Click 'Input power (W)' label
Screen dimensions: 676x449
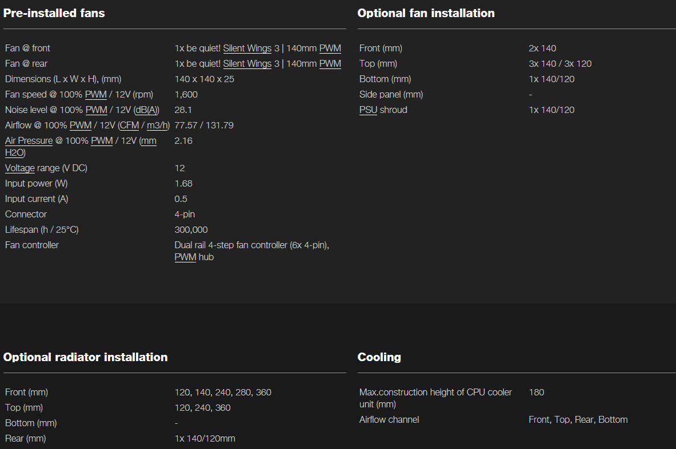tap(36, 184)
